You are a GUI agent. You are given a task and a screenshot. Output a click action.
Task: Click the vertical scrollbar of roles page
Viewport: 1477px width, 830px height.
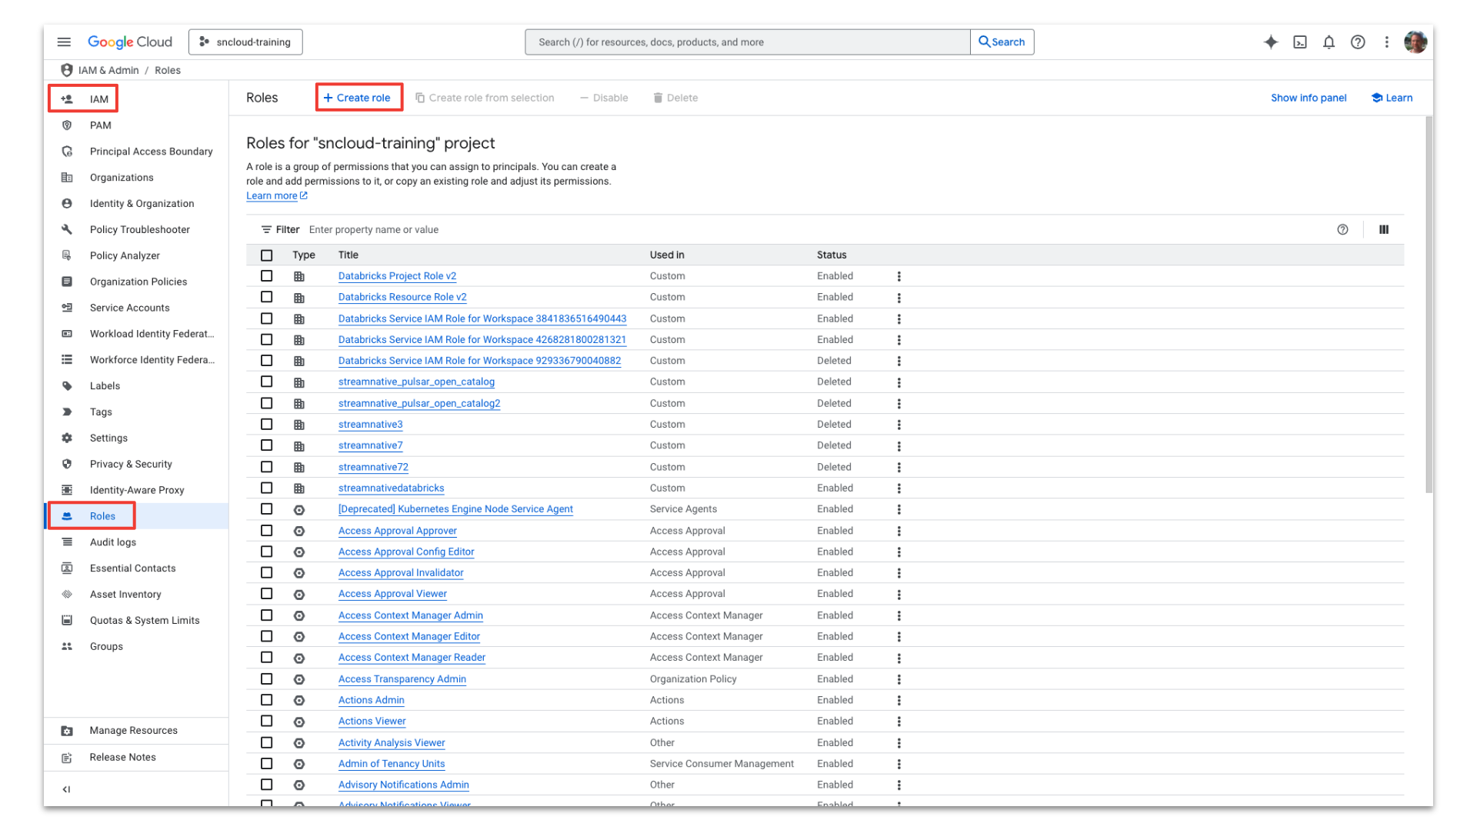click(x=1429, y=308)
